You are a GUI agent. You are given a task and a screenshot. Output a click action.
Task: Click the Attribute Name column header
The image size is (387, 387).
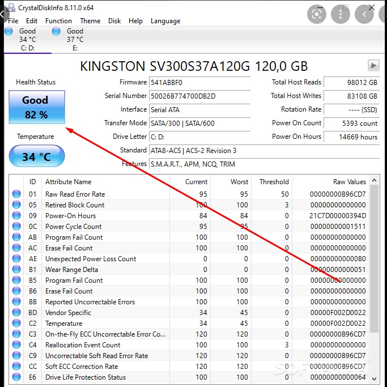105,182
